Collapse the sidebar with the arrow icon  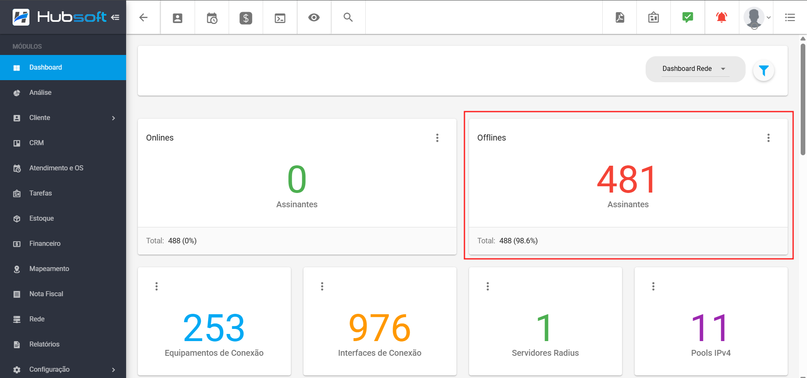pyautogui.click(x=115, y=17)
